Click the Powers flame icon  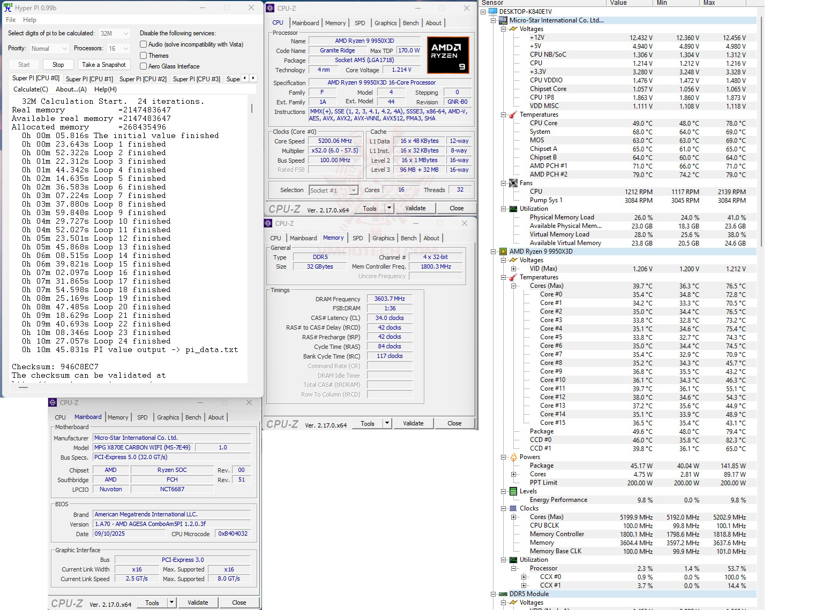pyautogui.click(x=513, y=457)
